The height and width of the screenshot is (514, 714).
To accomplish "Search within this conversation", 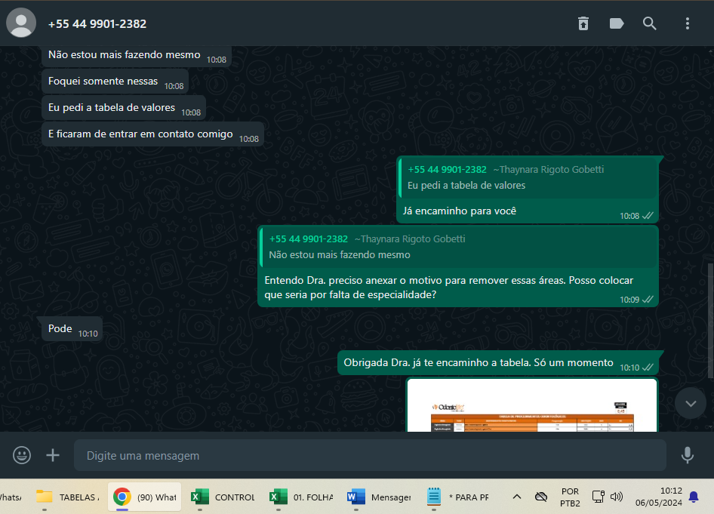I will click(x=650, y=23).
